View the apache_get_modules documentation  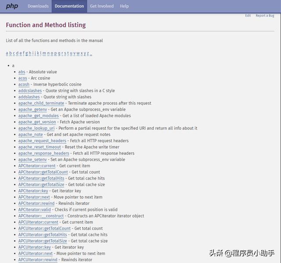[x=38, y=116]
